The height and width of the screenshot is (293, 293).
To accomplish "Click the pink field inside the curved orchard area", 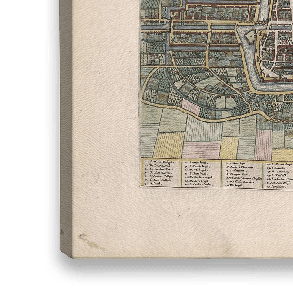I will [191, 108].
